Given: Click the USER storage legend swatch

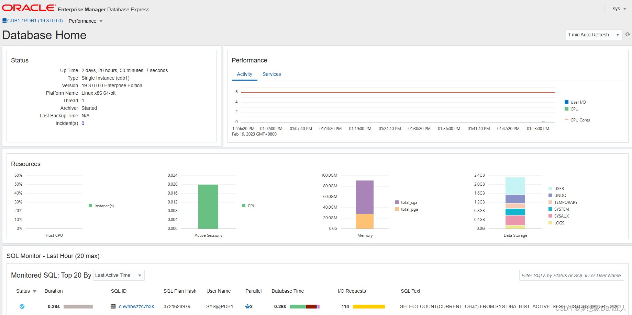Looking at the screenshot, I should click(550, 188).
